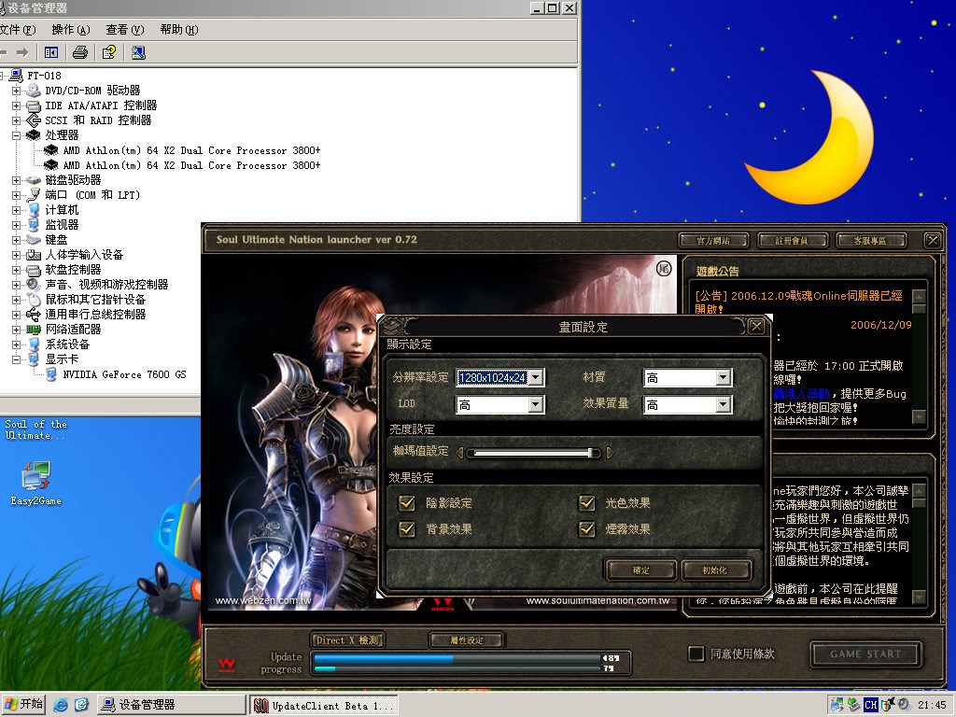Screen dimensions: 956x717
Task: Click the CH input language tray indicator
Action: coord(871,705)
